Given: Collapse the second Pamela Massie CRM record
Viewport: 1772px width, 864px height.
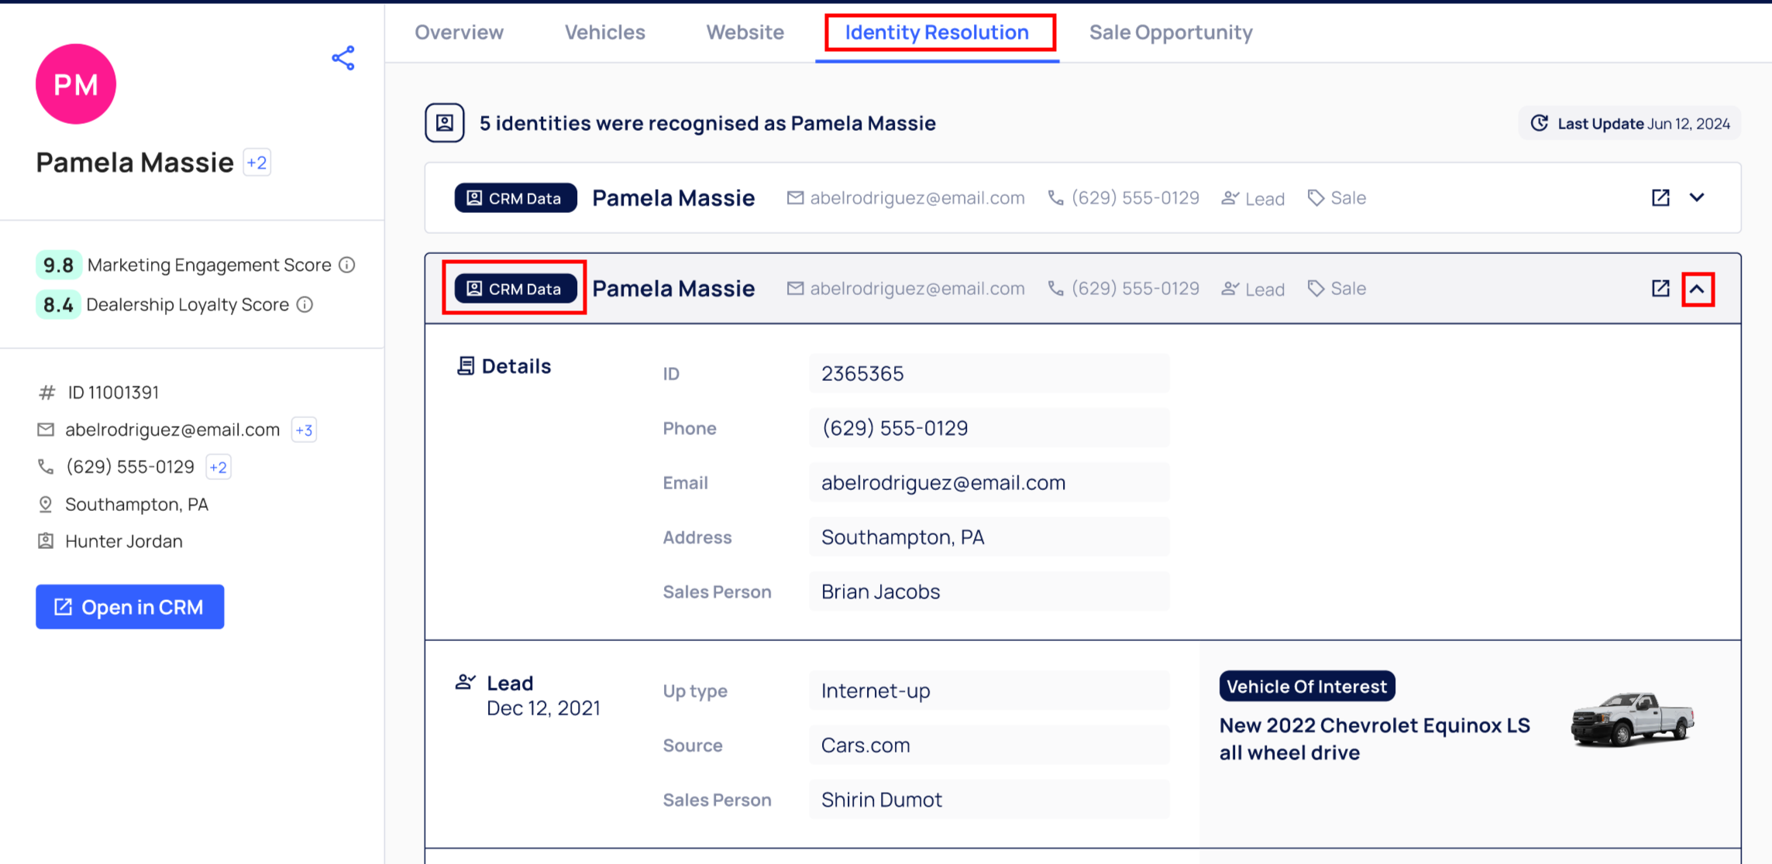Looking at the screenshot, I should 1697,290.
